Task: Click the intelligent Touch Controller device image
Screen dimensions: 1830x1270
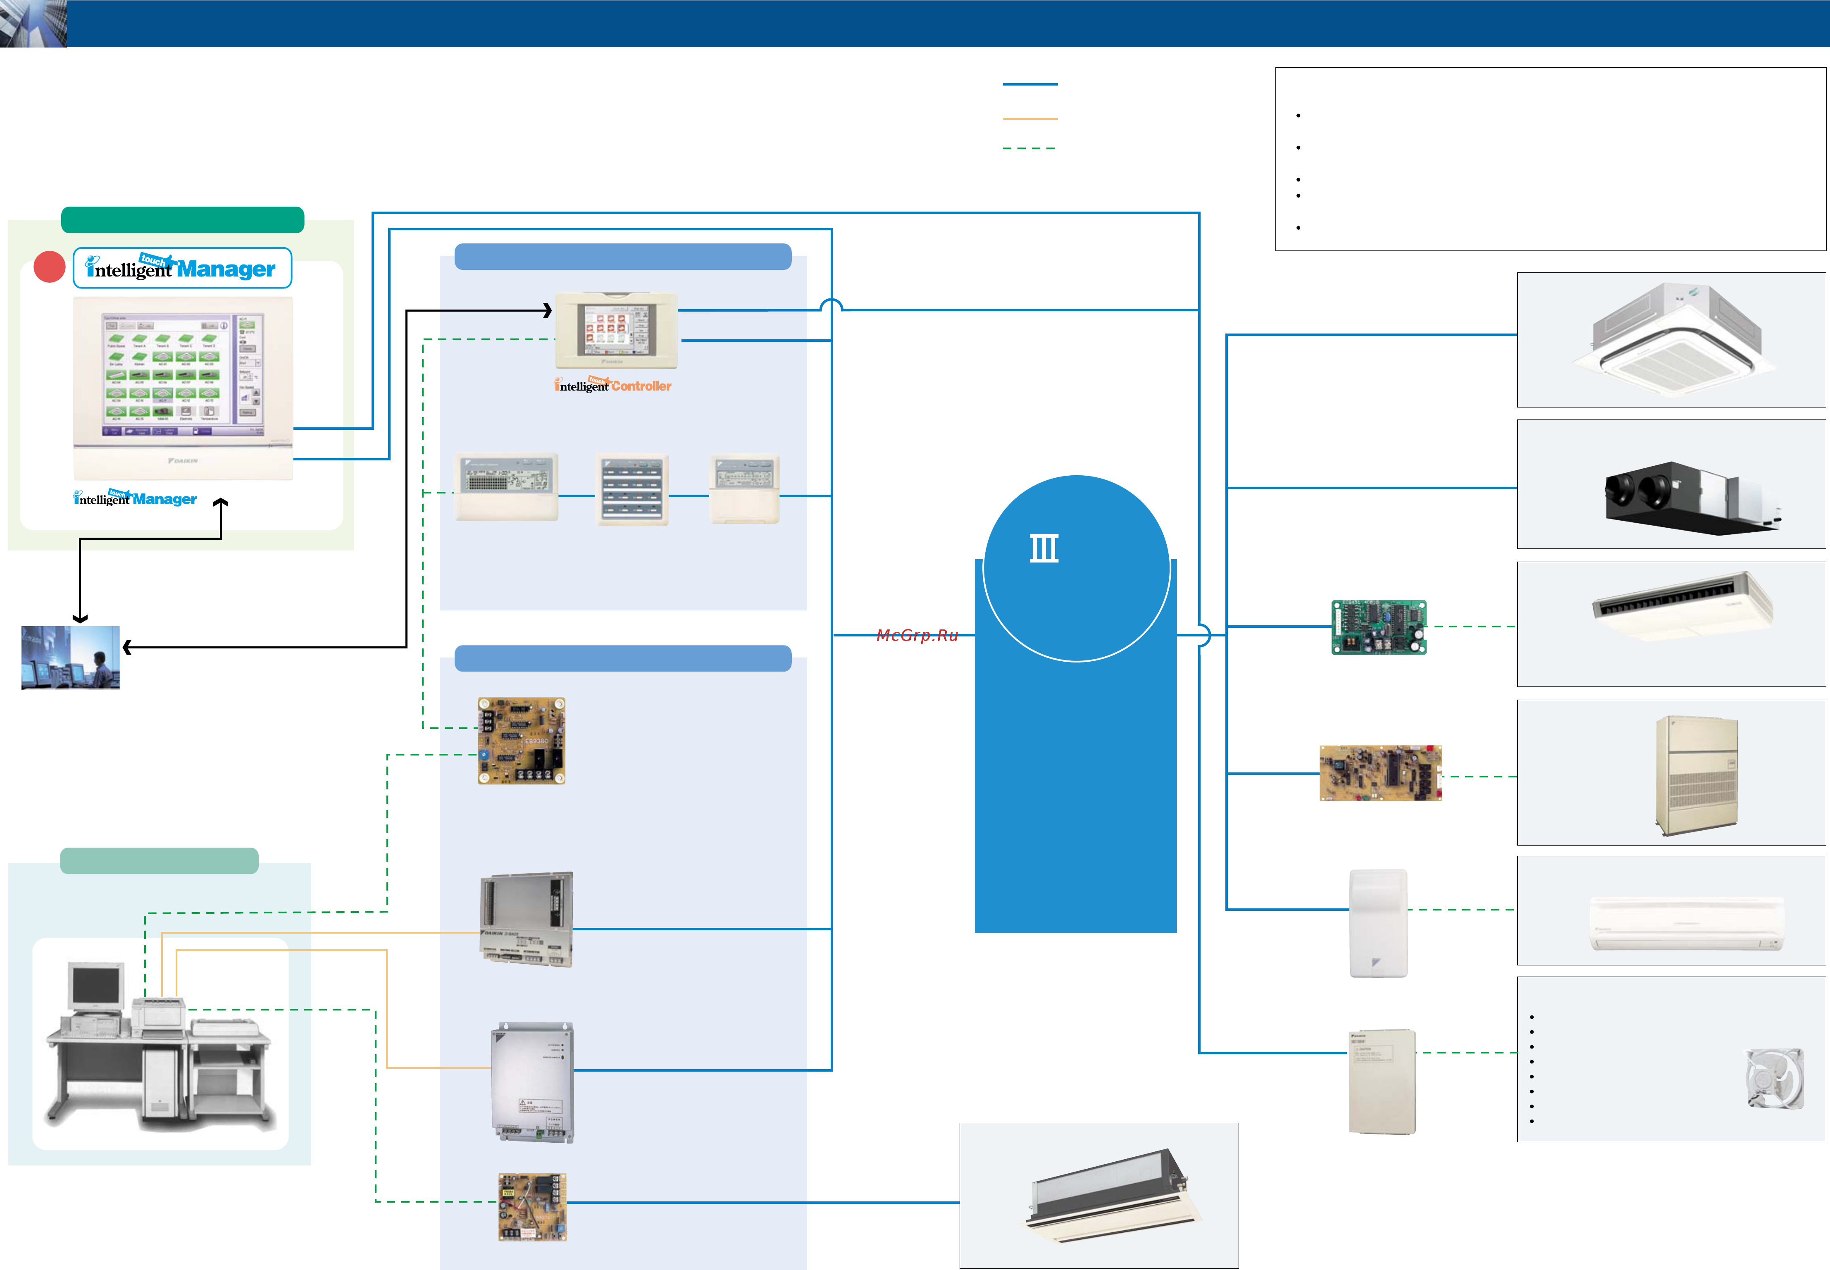Action: click(616, 330)
